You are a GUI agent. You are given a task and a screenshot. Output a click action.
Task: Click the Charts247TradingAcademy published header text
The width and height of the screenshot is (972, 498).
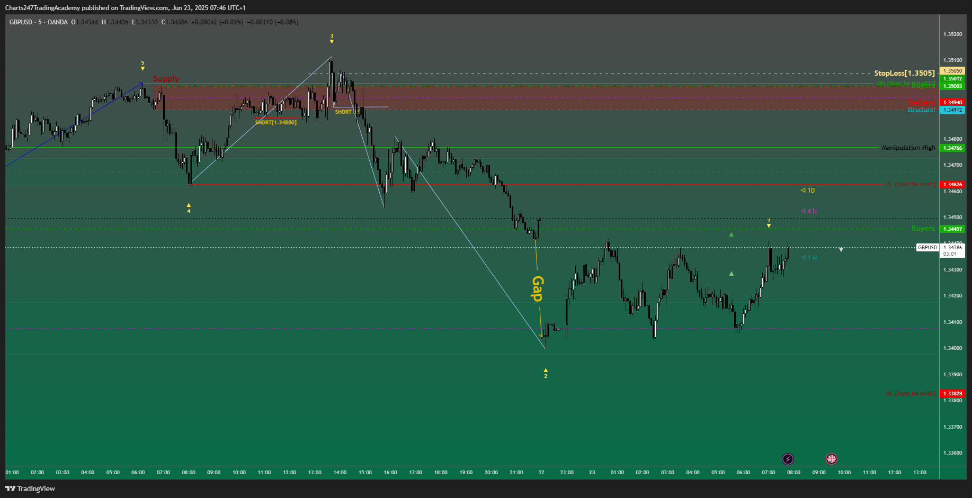pos(126,8)
